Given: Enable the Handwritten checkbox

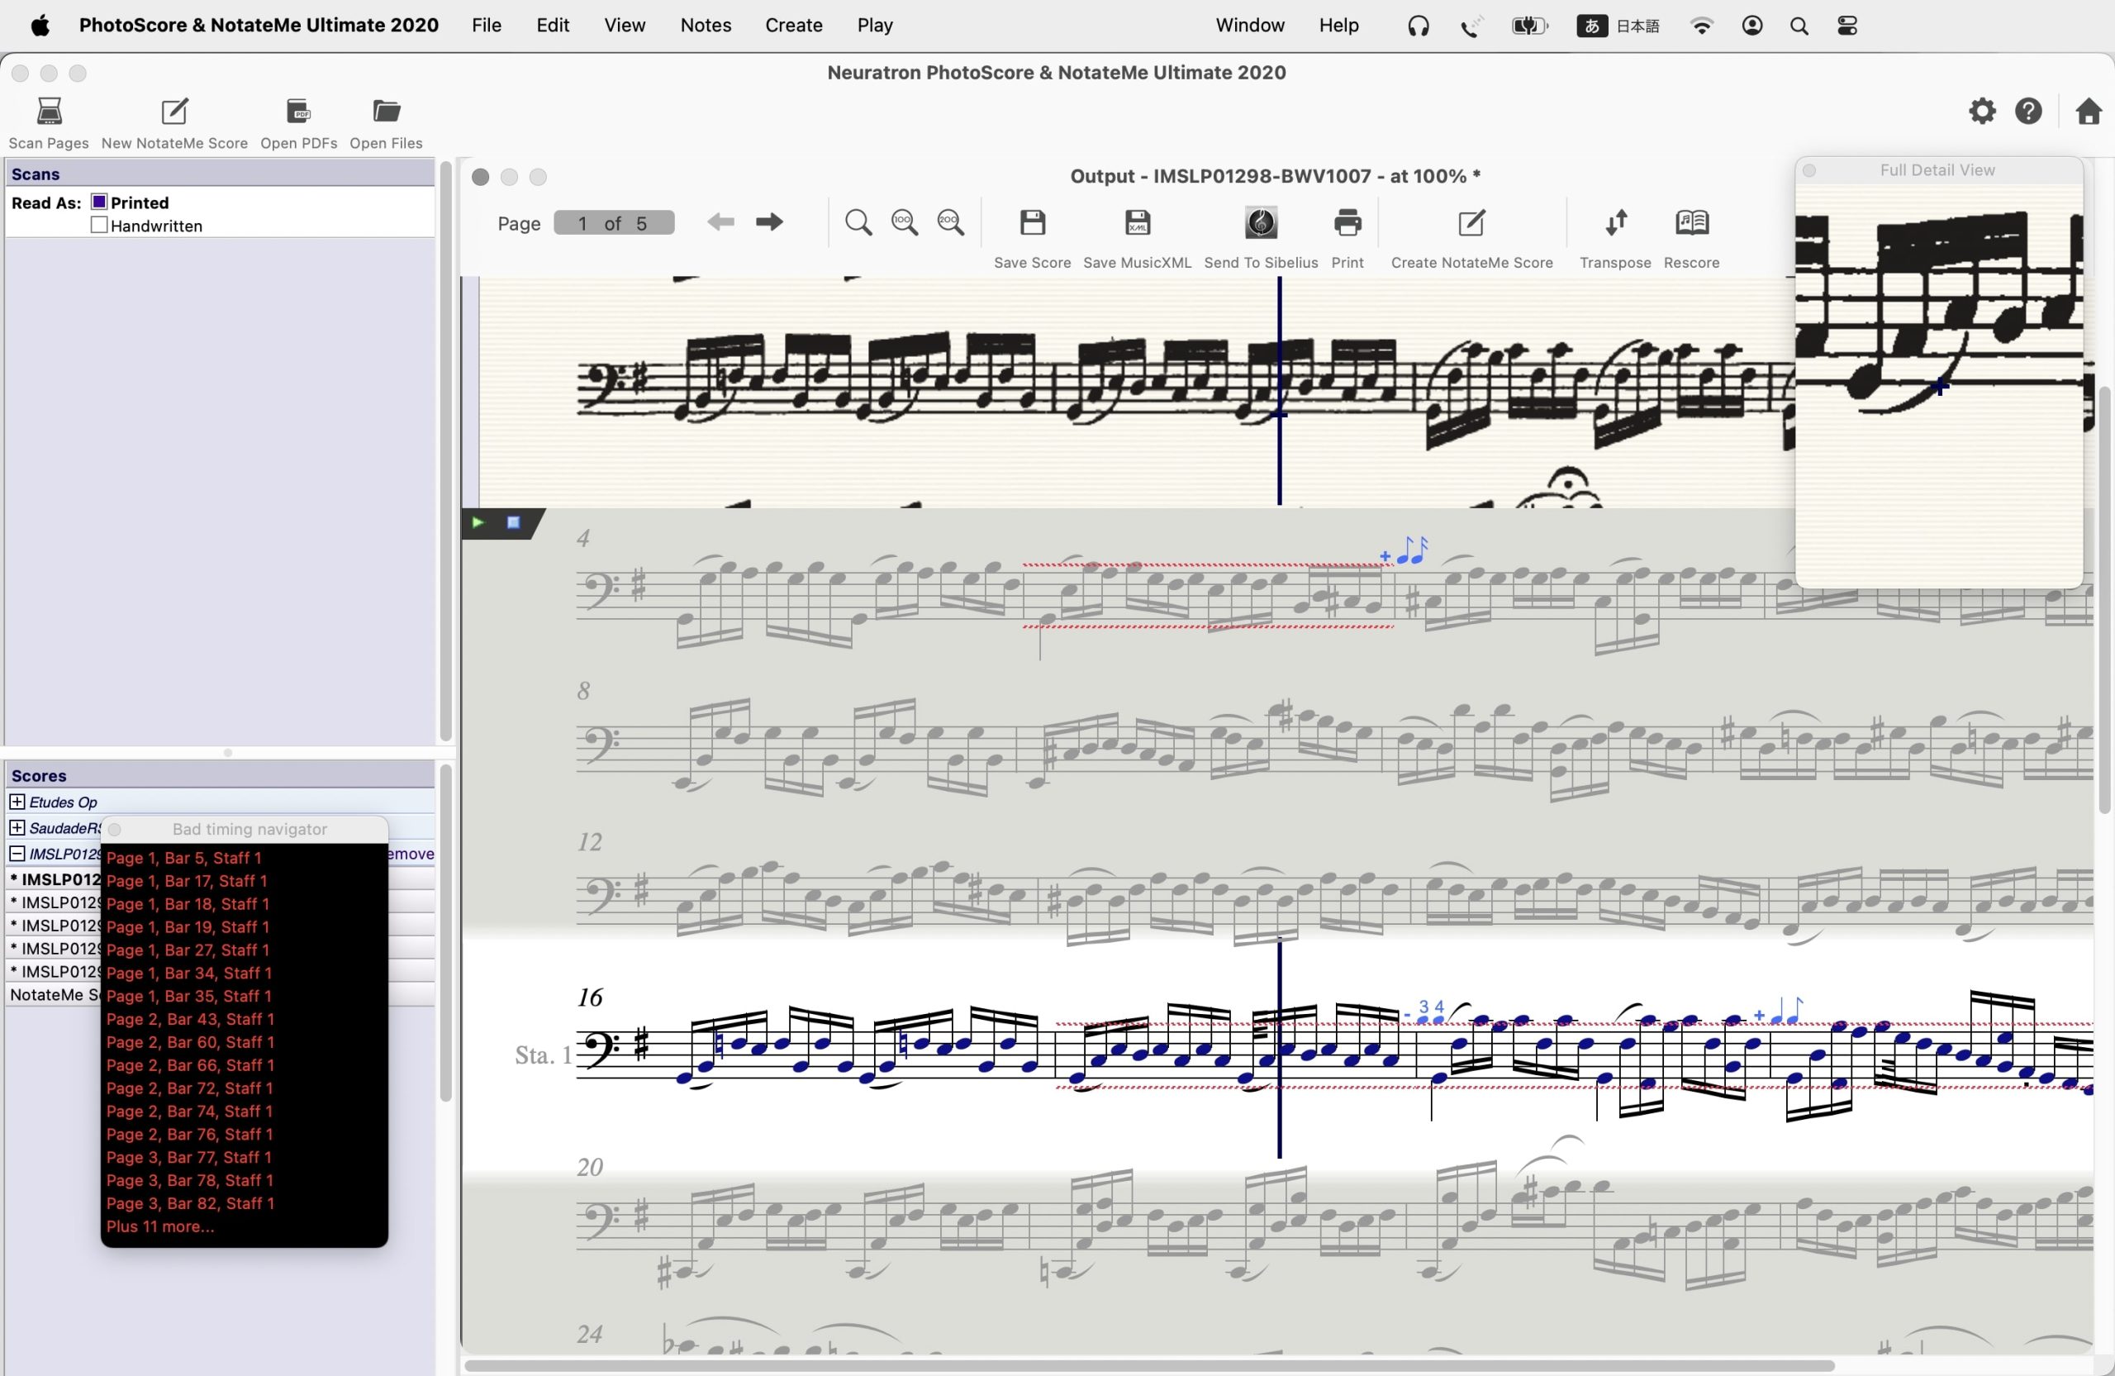Looking at the screenshot, I should tap(99, 226).
